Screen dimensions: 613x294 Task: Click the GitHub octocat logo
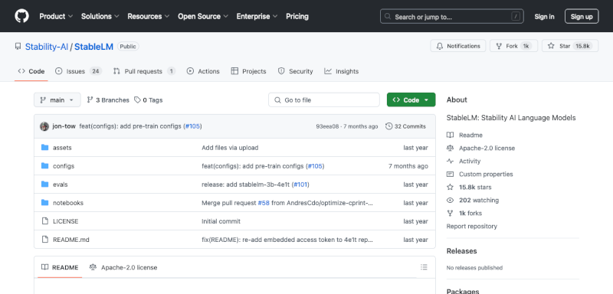tap(22, 16)
